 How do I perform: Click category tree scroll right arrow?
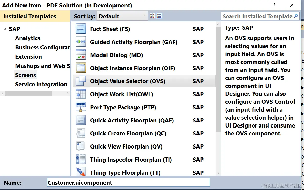pyautogui.click(x=67, y=93)
